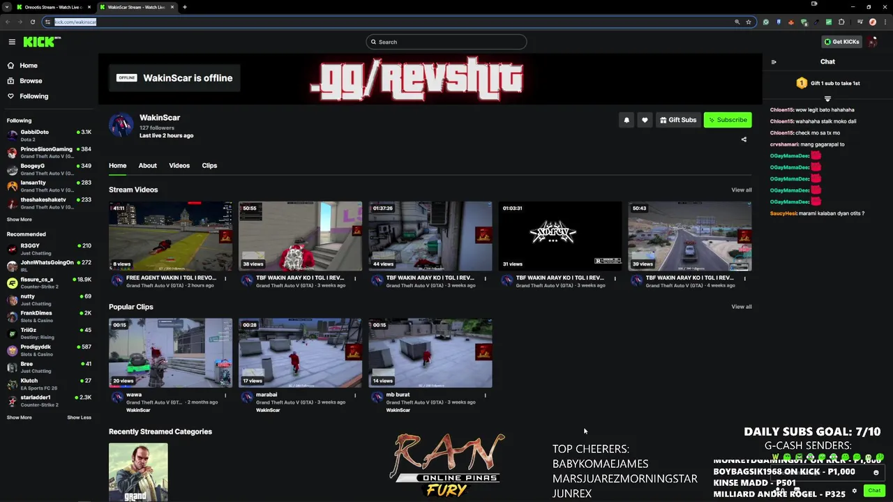Screen dimensions: 893x502
Task: Expand Following list with Show More
Action: [20, 220]
